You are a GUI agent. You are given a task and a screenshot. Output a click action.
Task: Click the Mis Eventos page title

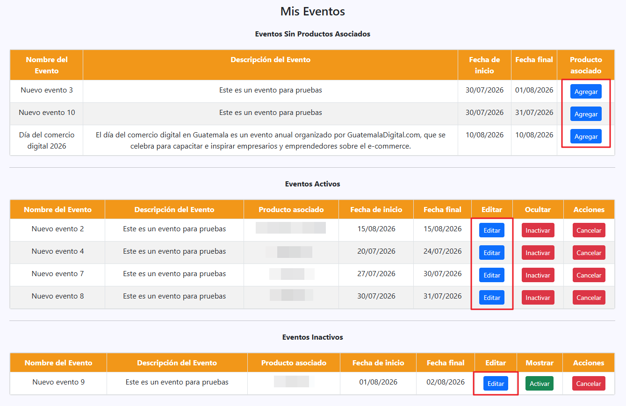coord(313,11)
